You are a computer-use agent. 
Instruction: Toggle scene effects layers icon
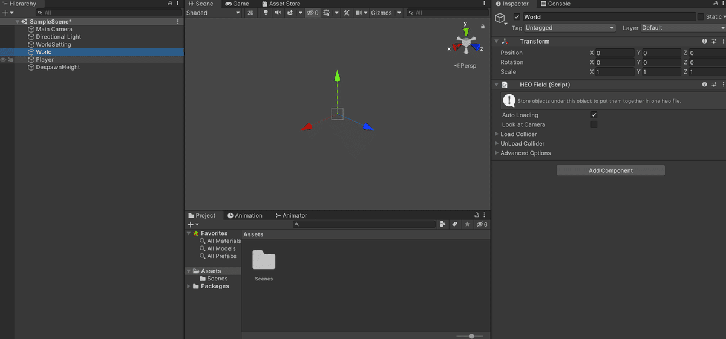(x=290, y=13)
